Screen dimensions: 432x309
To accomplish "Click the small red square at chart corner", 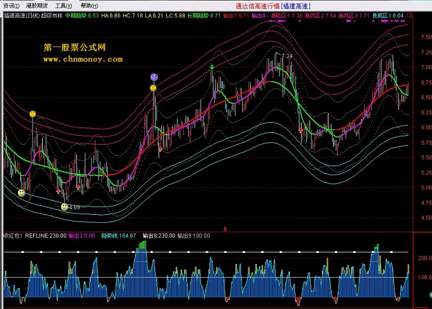I will pyautogui.click(x=410, y=15).
